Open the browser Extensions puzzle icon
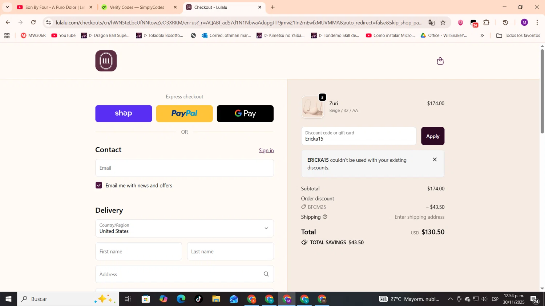 (x=487, y=22)
